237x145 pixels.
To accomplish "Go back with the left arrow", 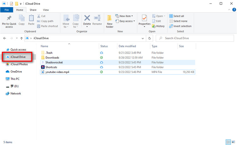I will click(5, 38).
